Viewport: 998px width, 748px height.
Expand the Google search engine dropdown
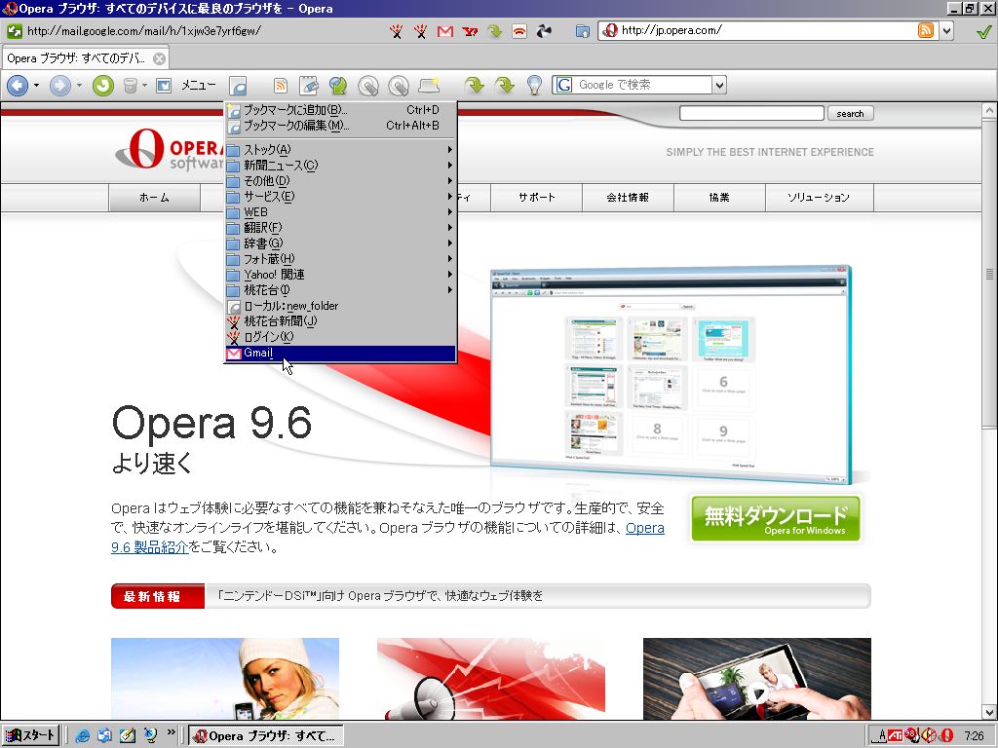coord(719,85)
